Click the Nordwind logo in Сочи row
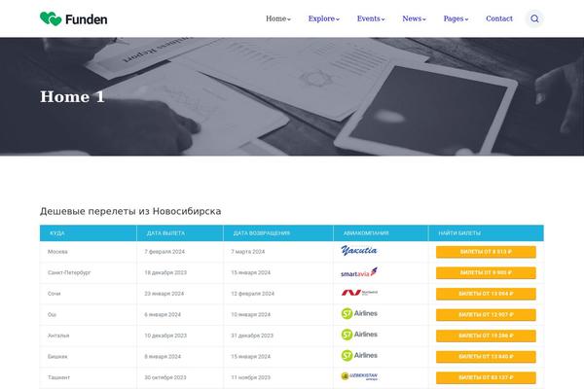The width and height of the screenshot is (584, 389). (x=359, y=293)
